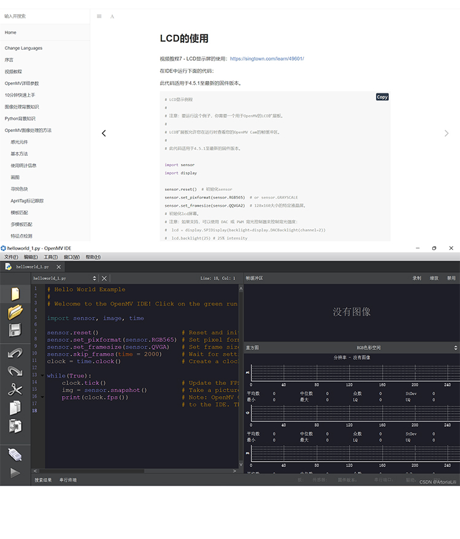Click Change Languages in sidebar
Viewport: 460px width, 539px height.
pyautogui.click(x=23, y=48)
